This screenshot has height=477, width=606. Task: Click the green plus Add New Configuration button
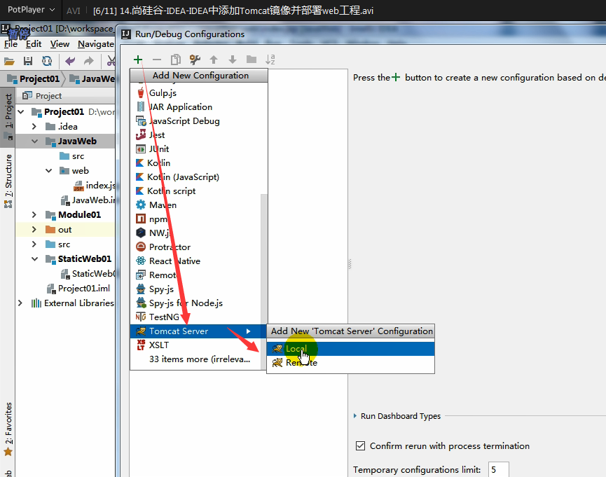click(x=138, y=60)
